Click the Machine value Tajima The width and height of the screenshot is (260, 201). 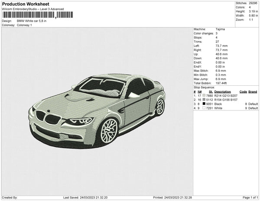click(220, 29)
